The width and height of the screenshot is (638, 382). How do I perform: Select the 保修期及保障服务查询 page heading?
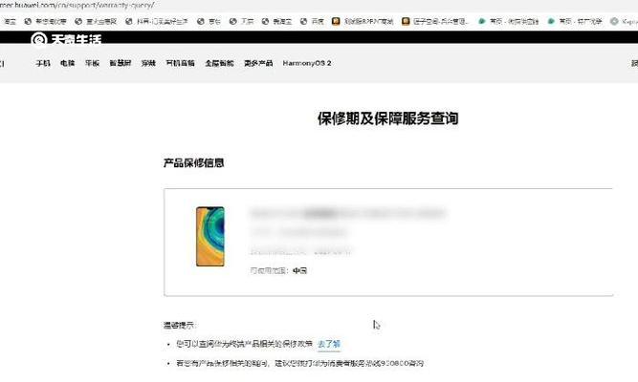[x=387, y=118]
